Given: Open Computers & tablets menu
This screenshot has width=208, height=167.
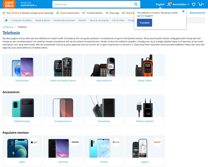Looking at the screenshot, I should [22, 20].
